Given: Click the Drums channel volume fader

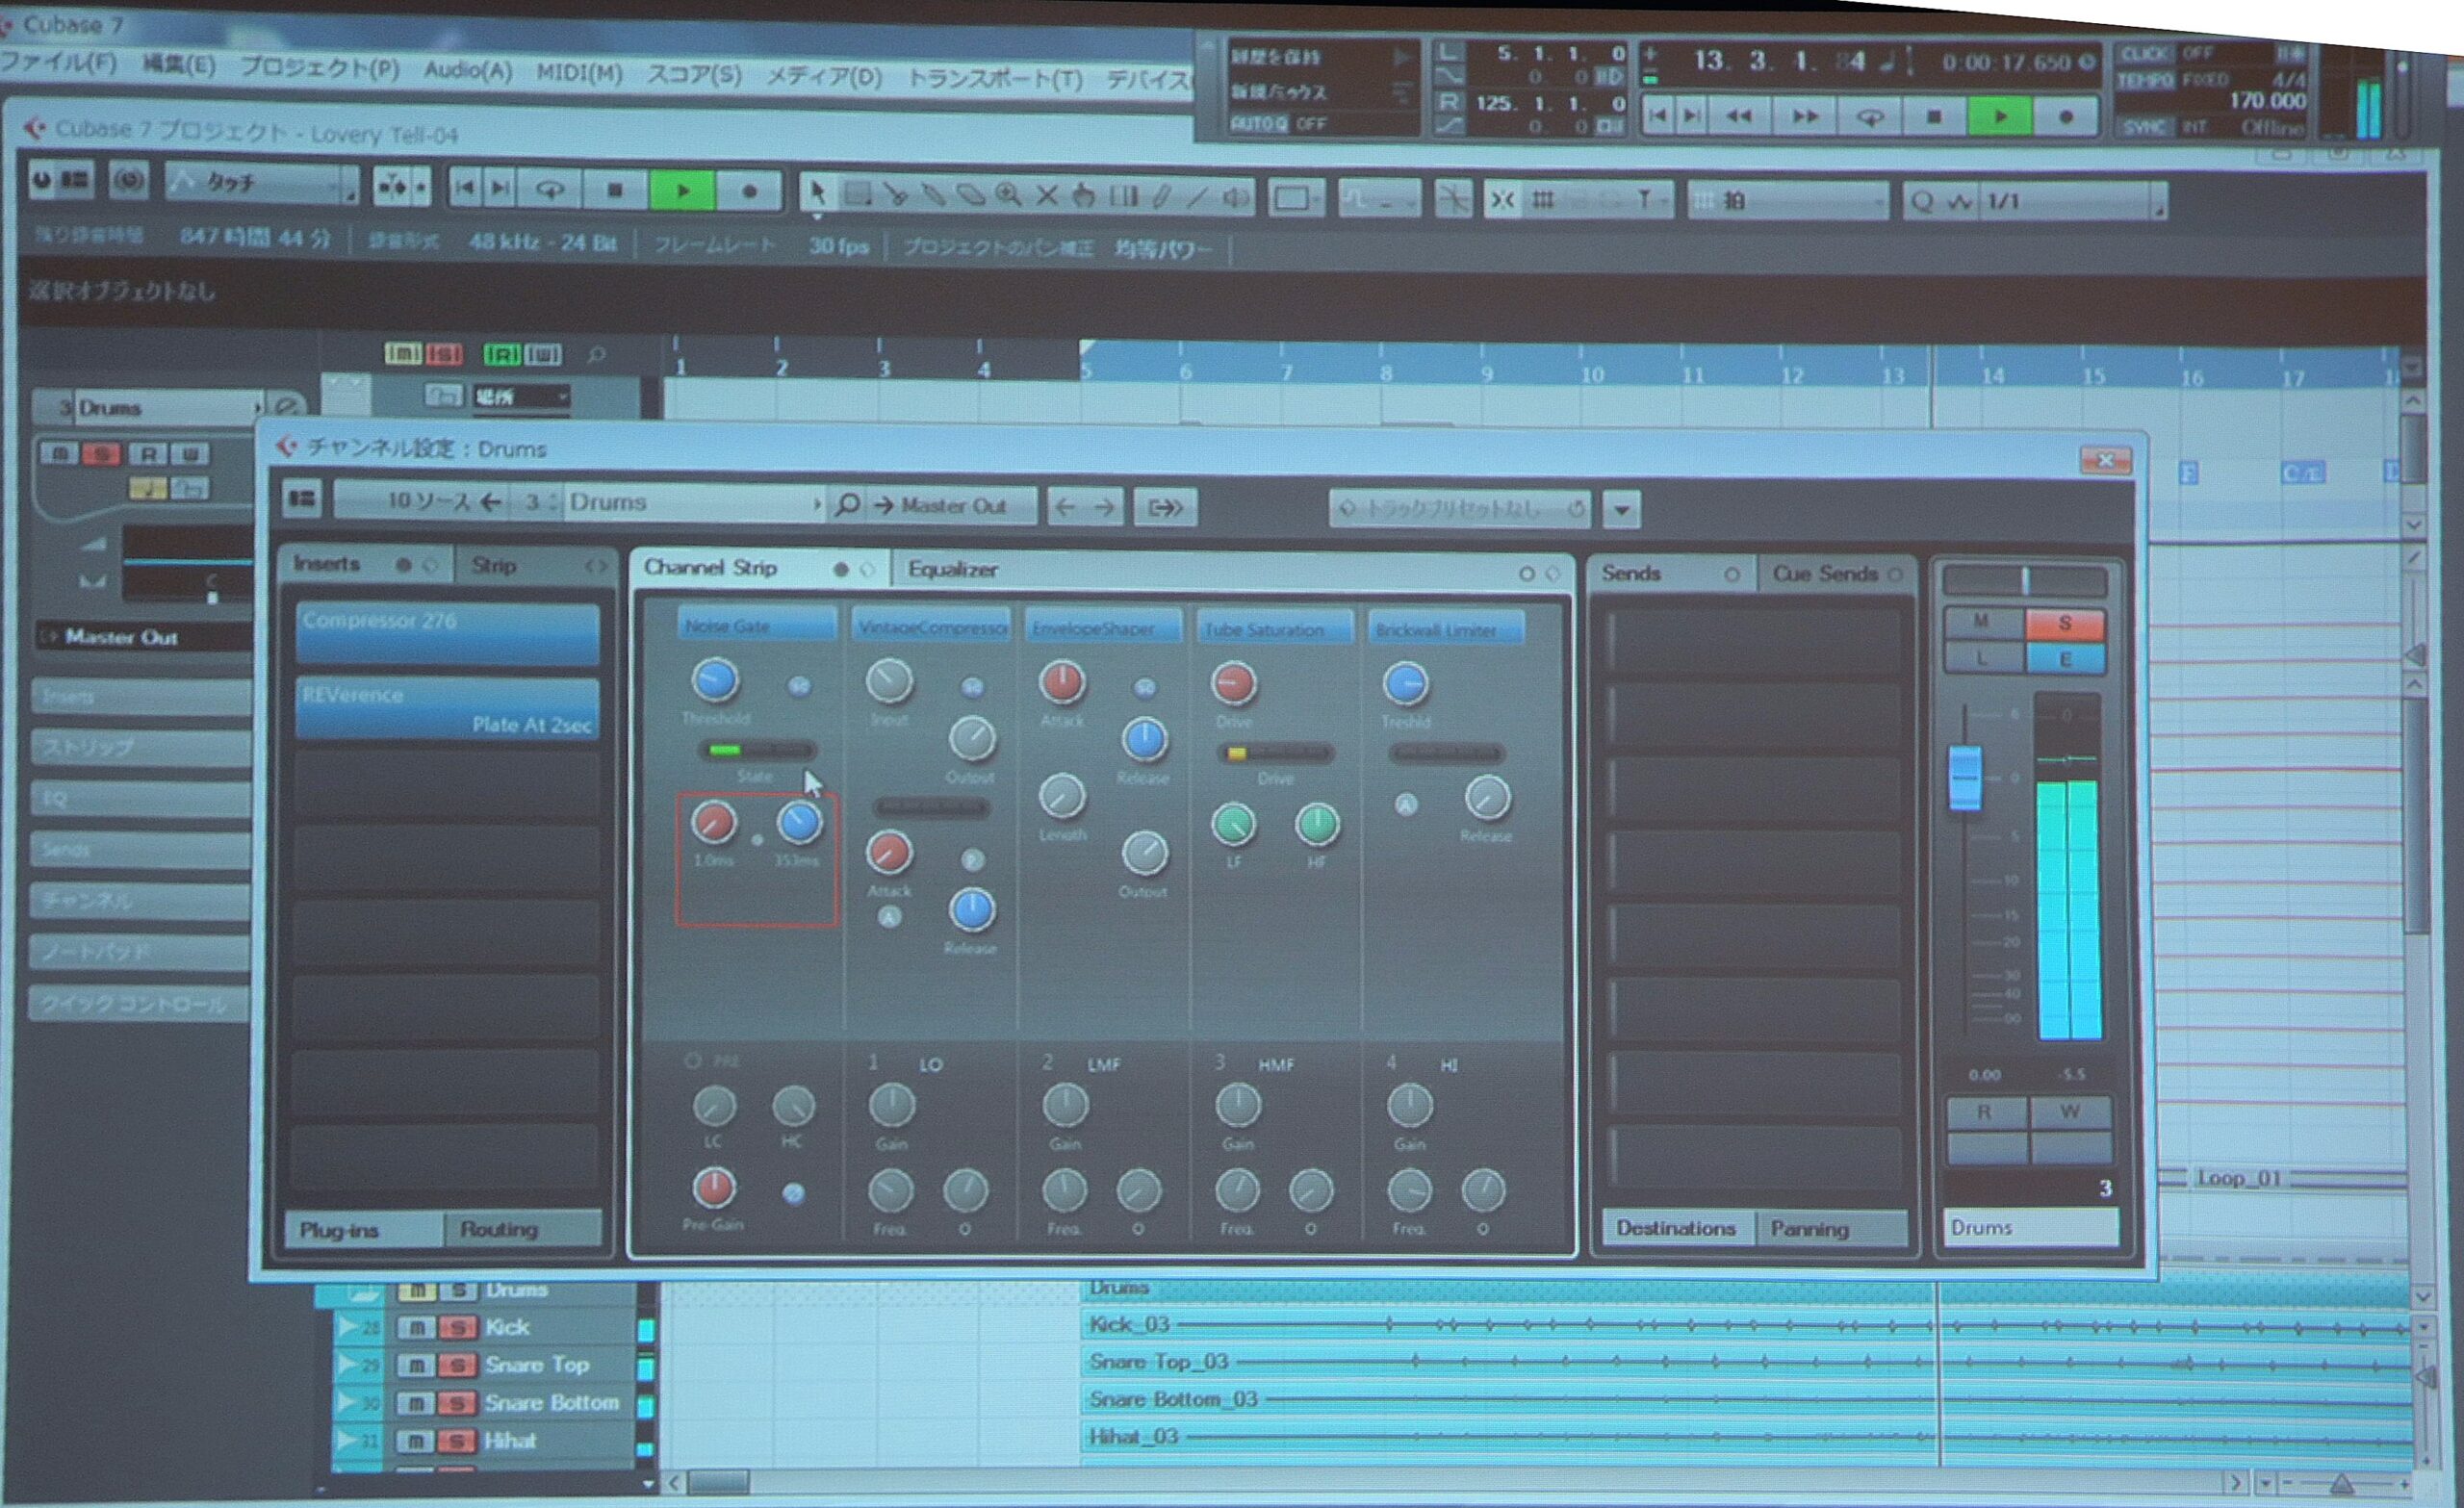Looking at the screenshot, I should [1965, 779].
